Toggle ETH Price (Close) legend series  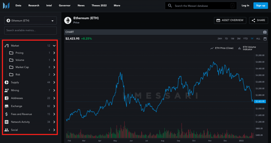[x=222, y=48]
